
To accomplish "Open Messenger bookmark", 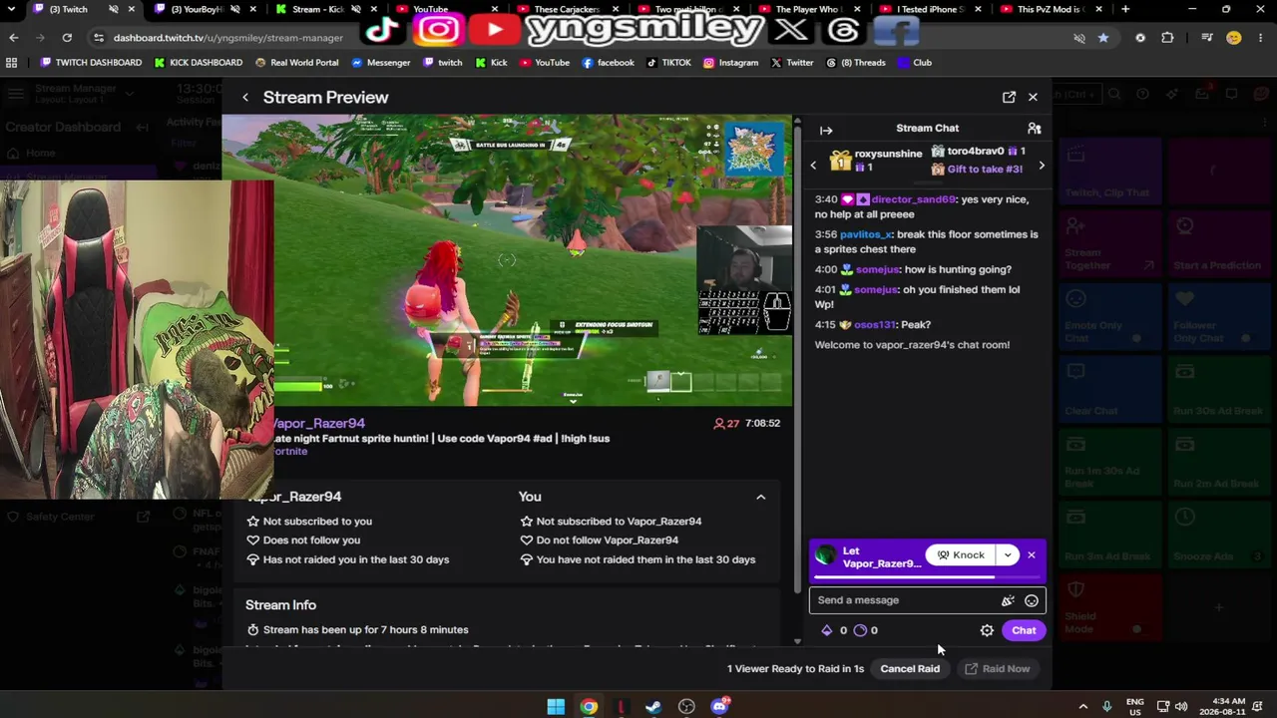I will coord(380,63).
